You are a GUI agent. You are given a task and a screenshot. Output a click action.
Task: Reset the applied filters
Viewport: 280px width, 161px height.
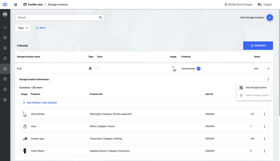(x=41, y=28)
